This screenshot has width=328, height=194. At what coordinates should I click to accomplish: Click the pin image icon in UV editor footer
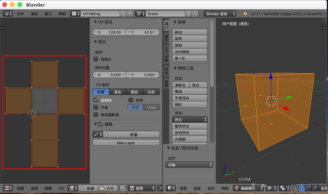point(123,188)
